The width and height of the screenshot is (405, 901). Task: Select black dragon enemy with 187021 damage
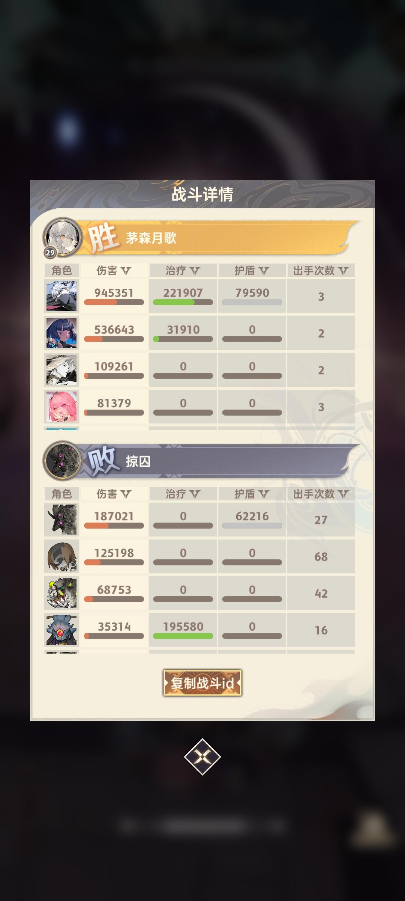pos(61,520)
